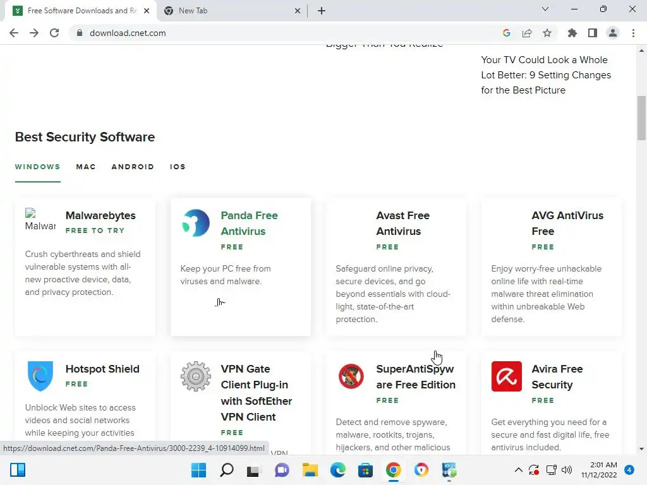
Task: Open Chrome extensions puzzle icon
Action: 572,33
